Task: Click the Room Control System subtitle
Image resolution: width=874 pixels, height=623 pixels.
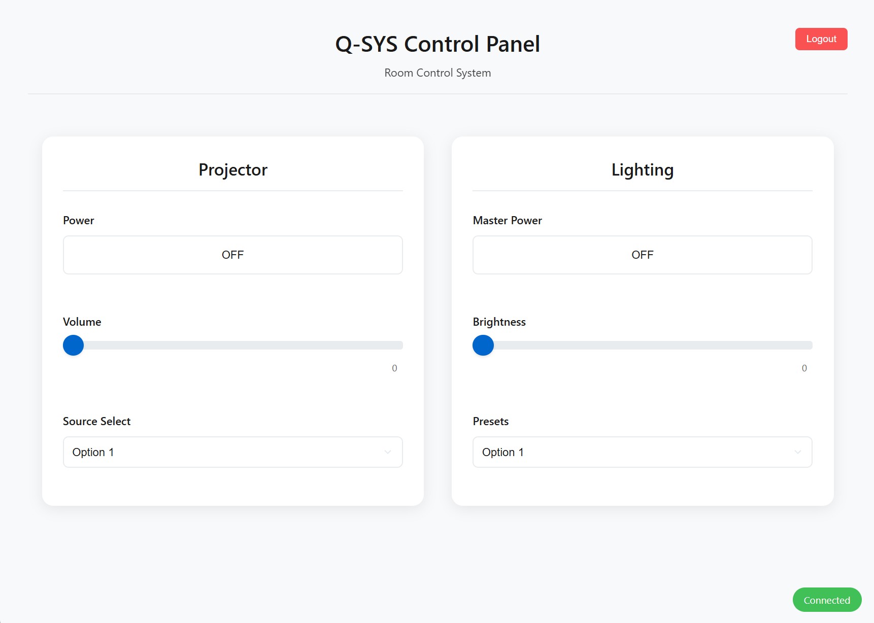Action: (438, 73)
